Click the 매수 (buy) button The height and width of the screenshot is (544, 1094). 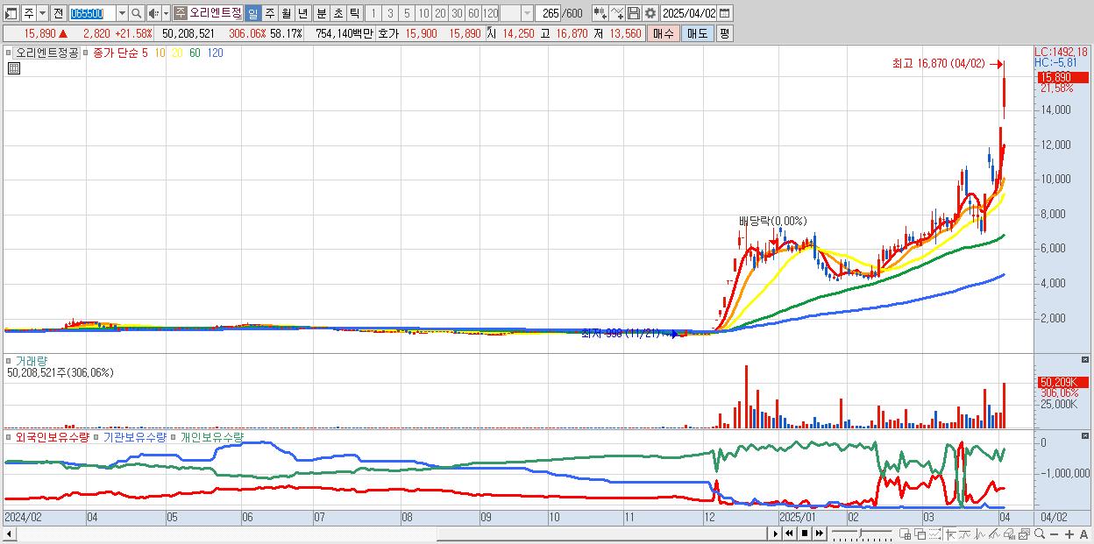(x=664, y=33)
